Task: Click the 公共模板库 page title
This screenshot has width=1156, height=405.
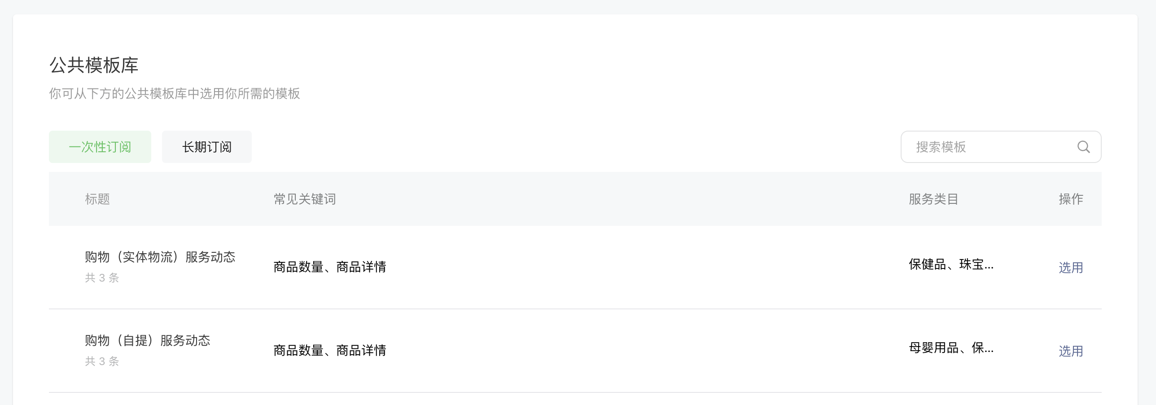Action: click(x=94, y=65)
